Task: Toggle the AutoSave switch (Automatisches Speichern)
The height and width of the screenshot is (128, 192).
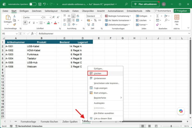Action: pos(33,4)
